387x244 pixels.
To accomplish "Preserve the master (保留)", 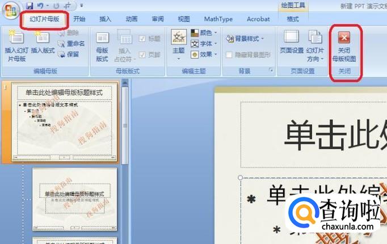I will 69,54.
